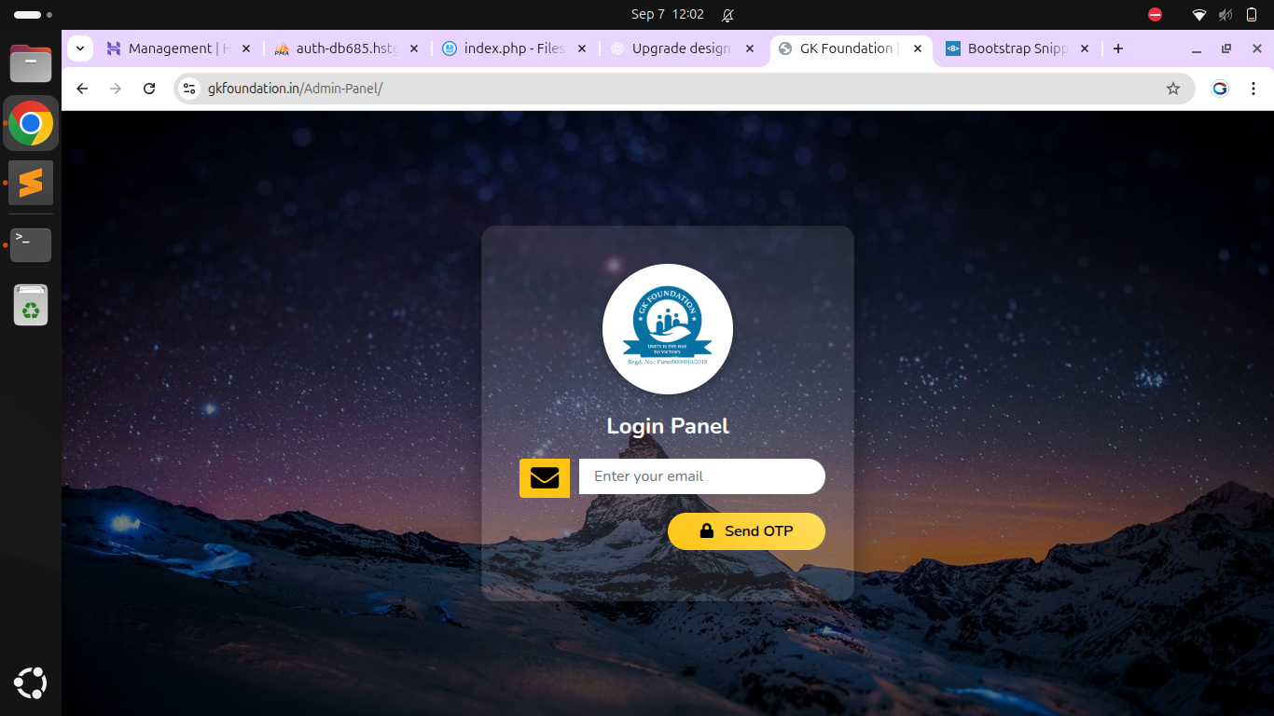
Task: Click the Enter your email input field
Action: [x=701, y=476]
